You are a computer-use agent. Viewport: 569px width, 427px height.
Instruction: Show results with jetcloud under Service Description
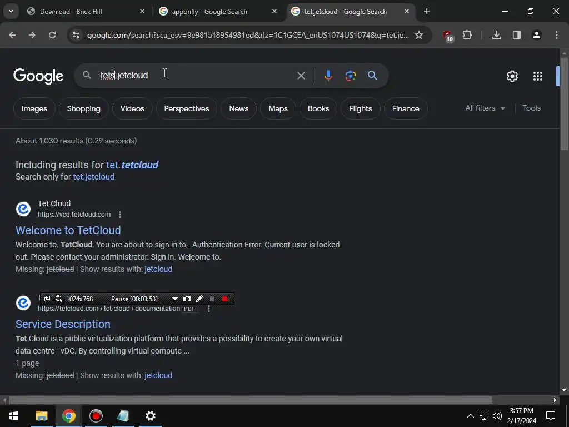(158, 375)
